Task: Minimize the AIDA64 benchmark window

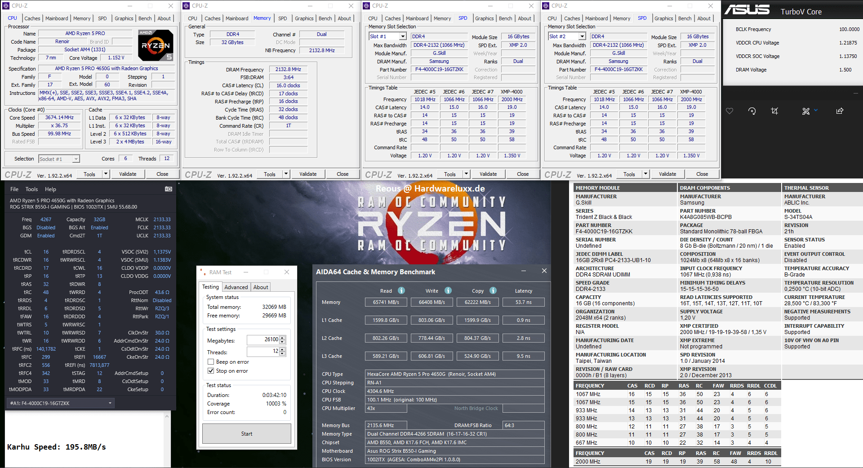Action: [x=524, y=271]
